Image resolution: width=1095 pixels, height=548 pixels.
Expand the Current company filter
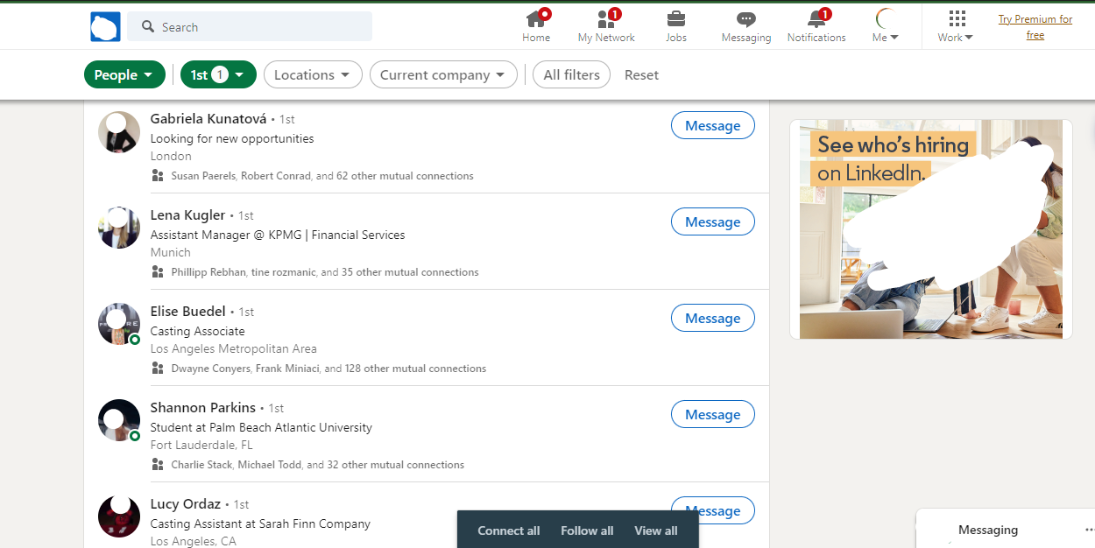(x=442, y=74)
